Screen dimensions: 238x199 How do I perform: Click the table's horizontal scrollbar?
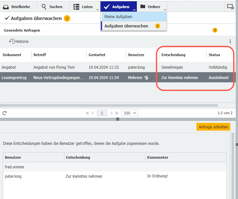coord(109,105)
